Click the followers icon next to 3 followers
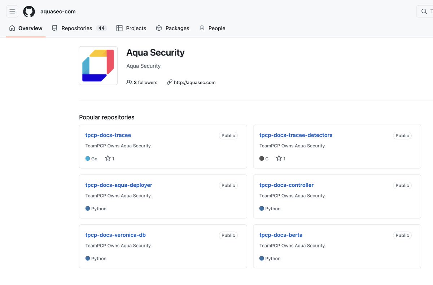 tap(129, 82)
